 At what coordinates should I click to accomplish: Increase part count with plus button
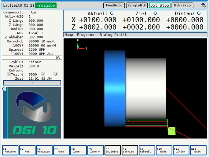(43, 74)
